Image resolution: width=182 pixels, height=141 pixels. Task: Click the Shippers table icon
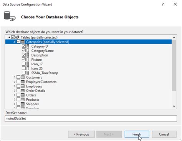pyautogui.click(x=23, y=104)
